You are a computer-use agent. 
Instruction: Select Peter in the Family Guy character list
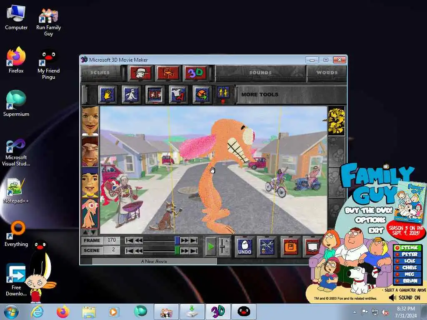407,254
